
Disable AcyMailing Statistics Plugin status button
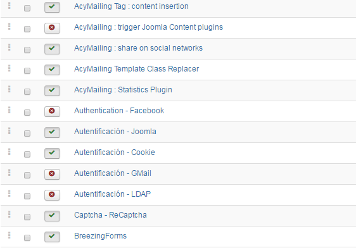(52, 90)
